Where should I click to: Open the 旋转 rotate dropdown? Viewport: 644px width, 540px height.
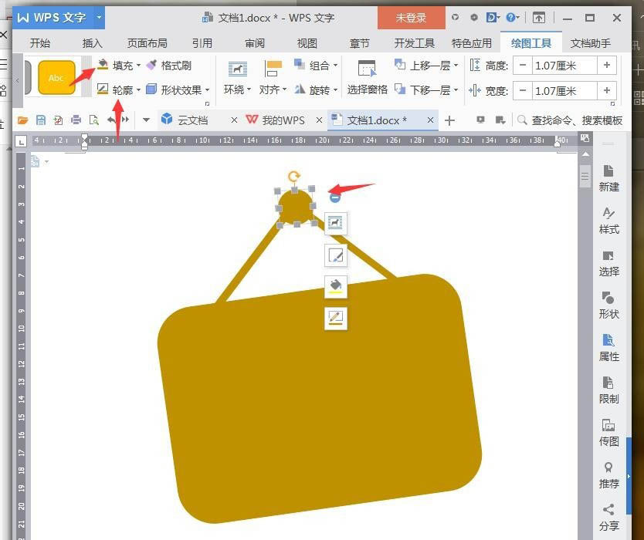click(x=336, y=89)
